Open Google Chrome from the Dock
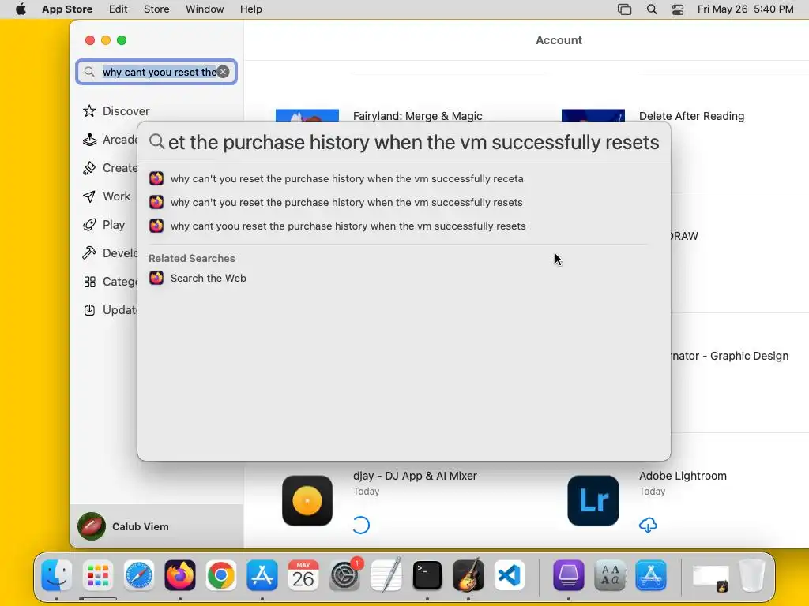Viewport: 809px width, 606px height. click(x=221, y=575)
